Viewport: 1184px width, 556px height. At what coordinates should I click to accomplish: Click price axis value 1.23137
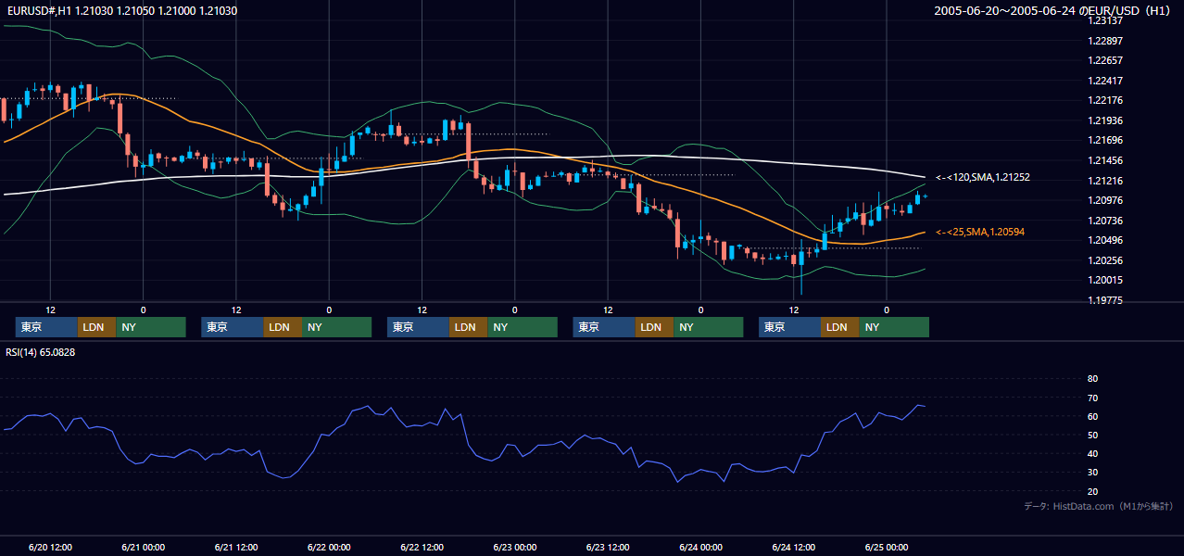click(1106, 20)
